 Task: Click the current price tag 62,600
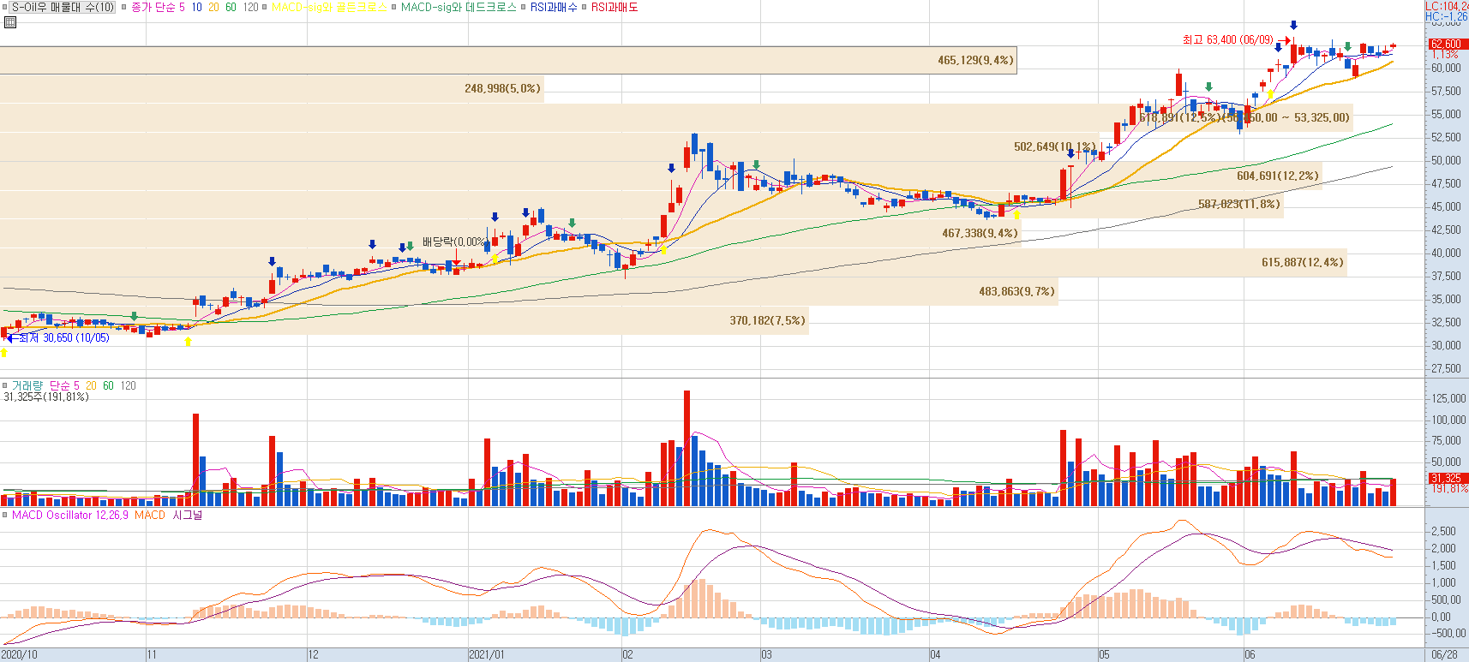[x=1447, y=44]
